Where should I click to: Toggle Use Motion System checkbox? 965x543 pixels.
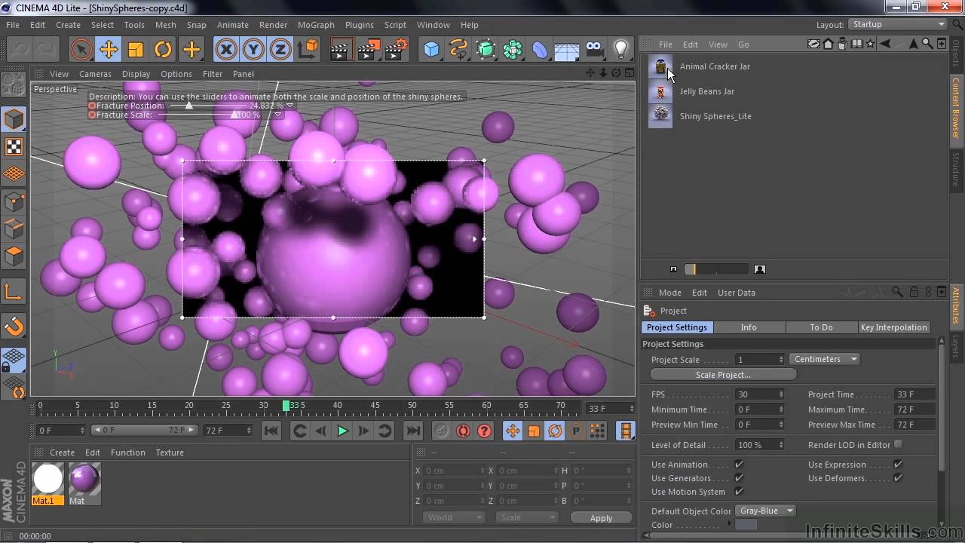tap(739, 492)
